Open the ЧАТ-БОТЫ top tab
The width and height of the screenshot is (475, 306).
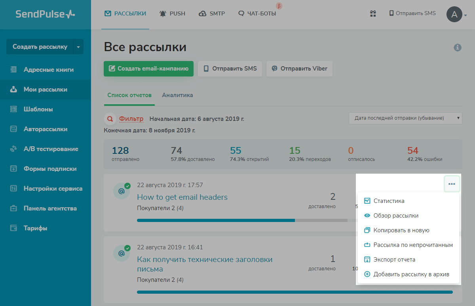(x=257, y=14)
